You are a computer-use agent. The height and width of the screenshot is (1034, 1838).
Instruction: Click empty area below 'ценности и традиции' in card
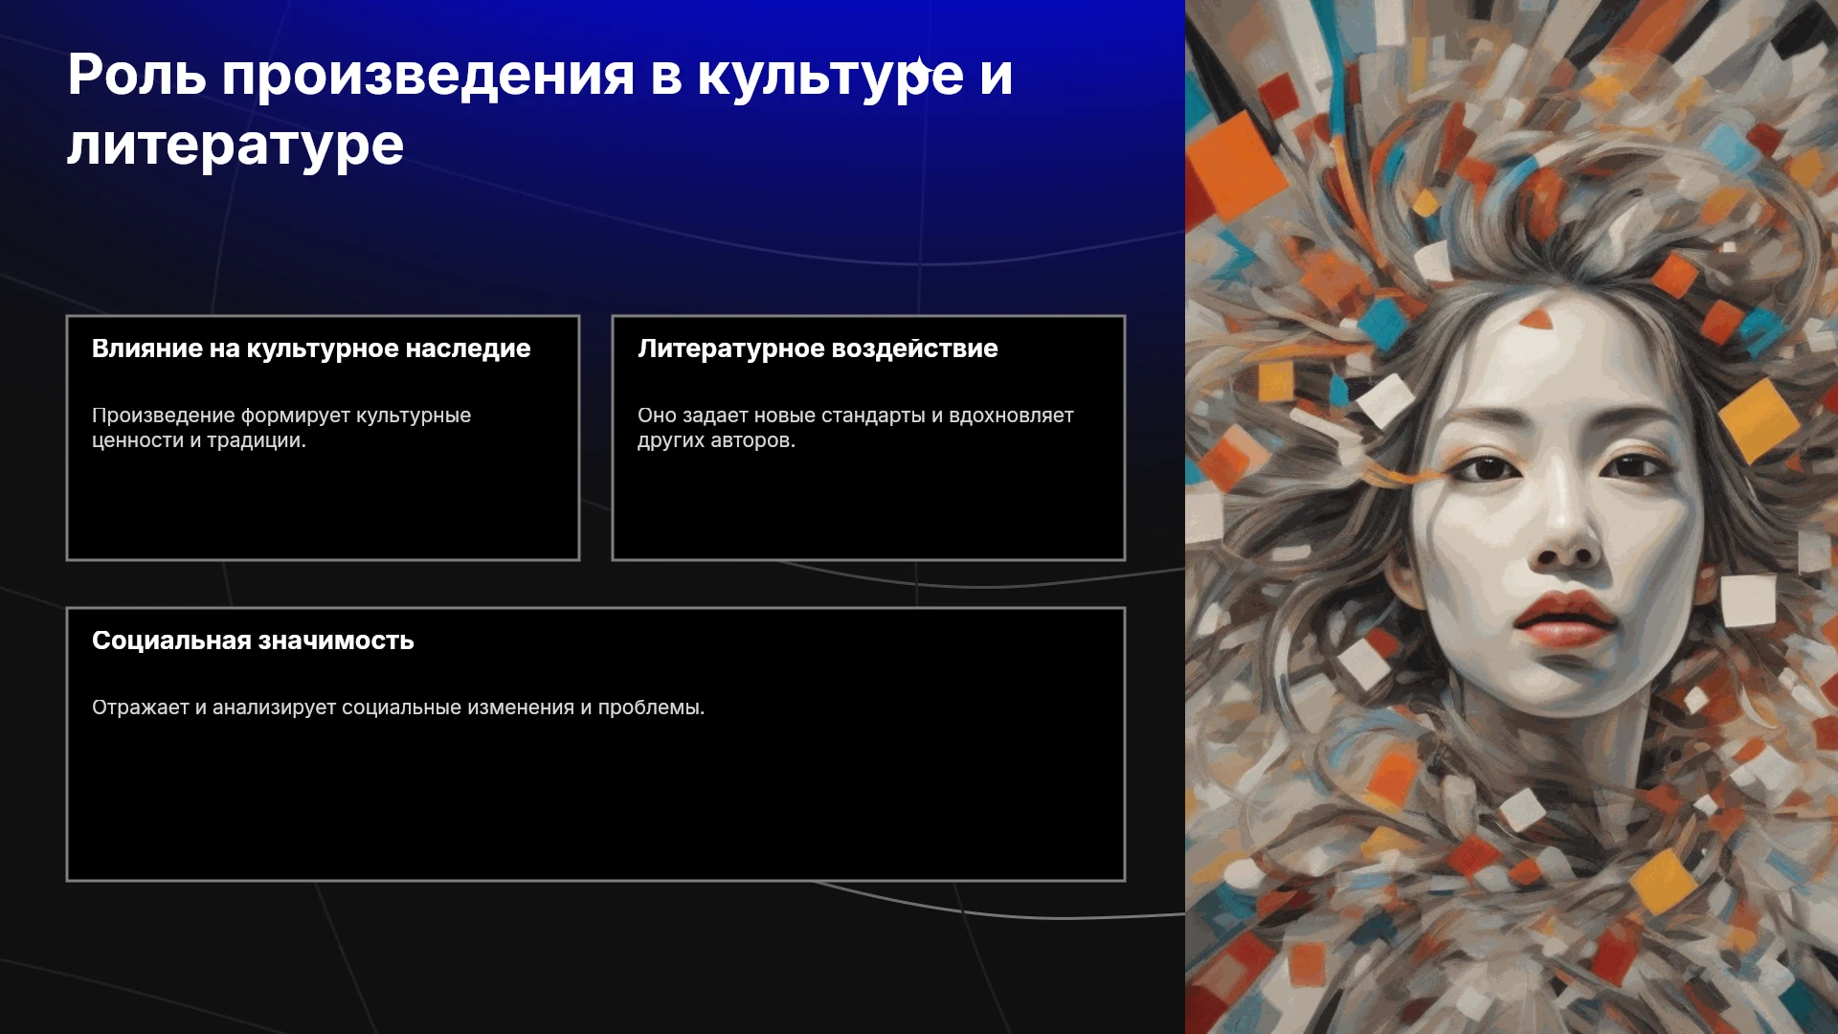click(x=323, y=506)
